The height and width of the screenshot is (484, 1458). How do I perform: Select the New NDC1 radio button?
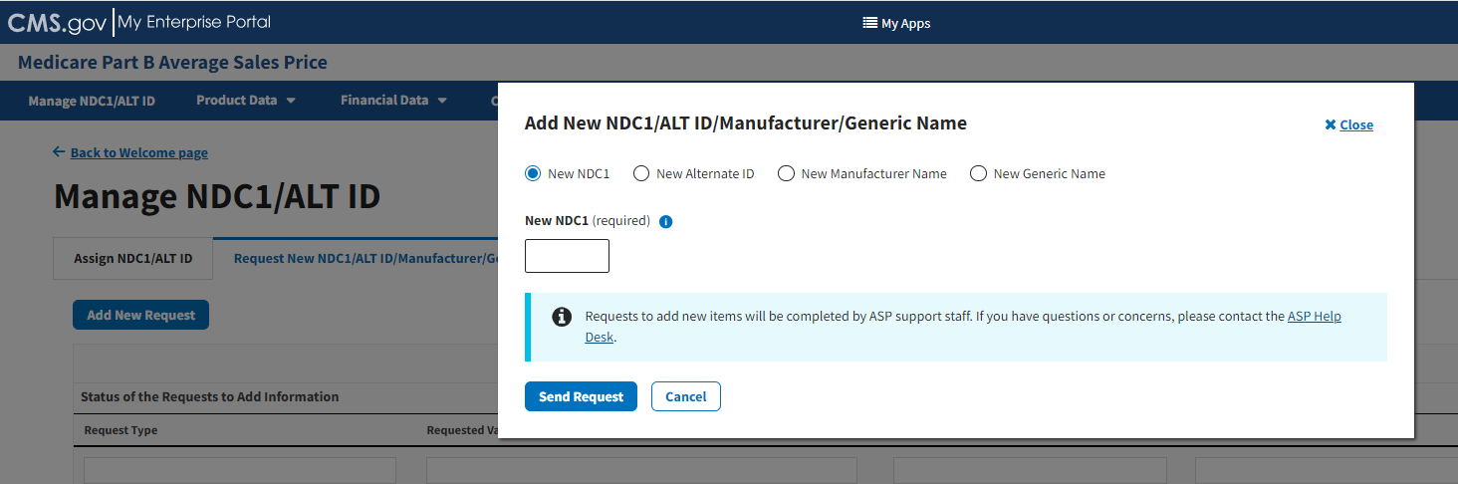coord(533,173)
